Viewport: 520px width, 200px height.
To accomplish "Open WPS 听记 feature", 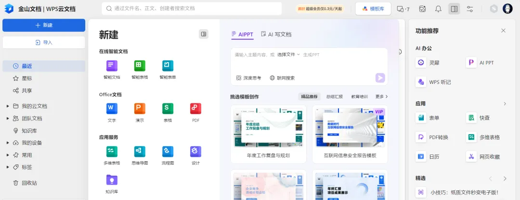I will (x=434, y=82).
